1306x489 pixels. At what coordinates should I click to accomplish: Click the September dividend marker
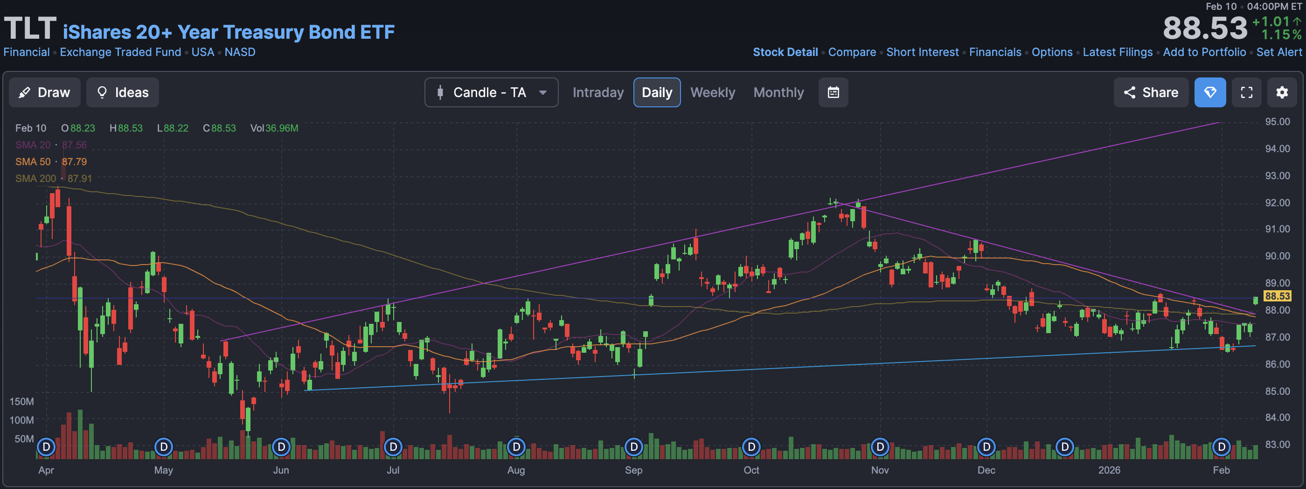click(634, 447)
